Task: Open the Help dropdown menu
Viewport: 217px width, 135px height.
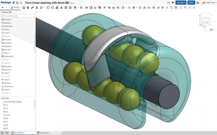Action: (x=198, y=3)
